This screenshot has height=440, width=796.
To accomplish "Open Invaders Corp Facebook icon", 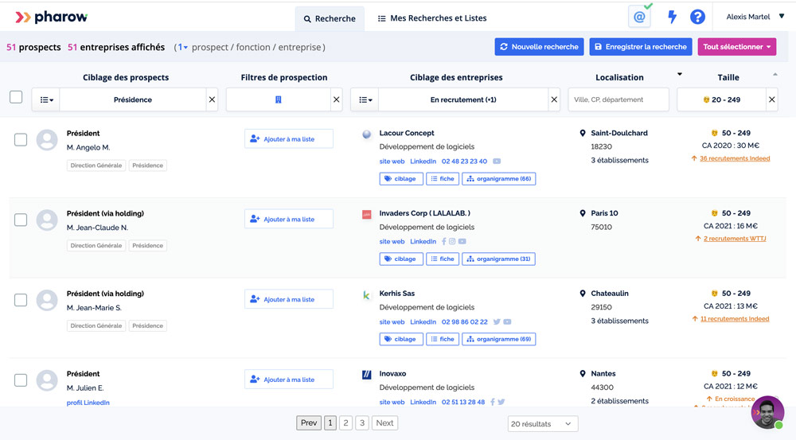I will pyautogui.click(x=443, y=242).
